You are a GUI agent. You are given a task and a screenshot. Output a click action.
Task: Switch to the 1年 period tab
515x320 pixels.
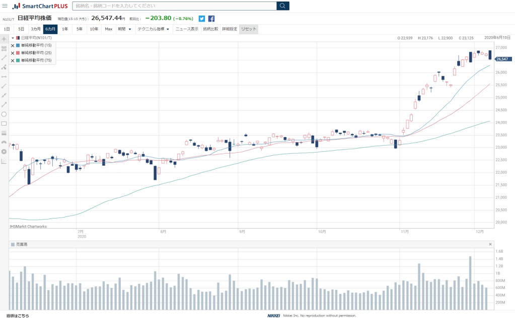[x=65, y=29]
